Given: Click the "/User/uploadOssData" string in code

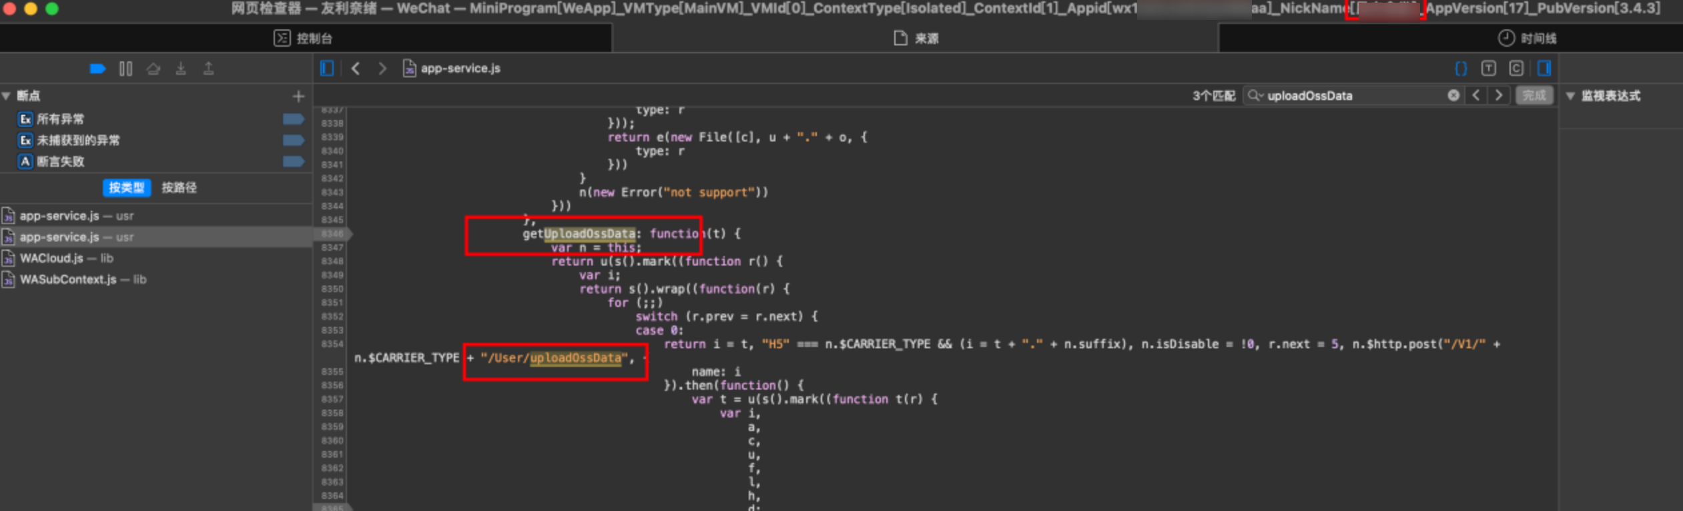Looking at the screenshot, I should click(x=555, y=358).
